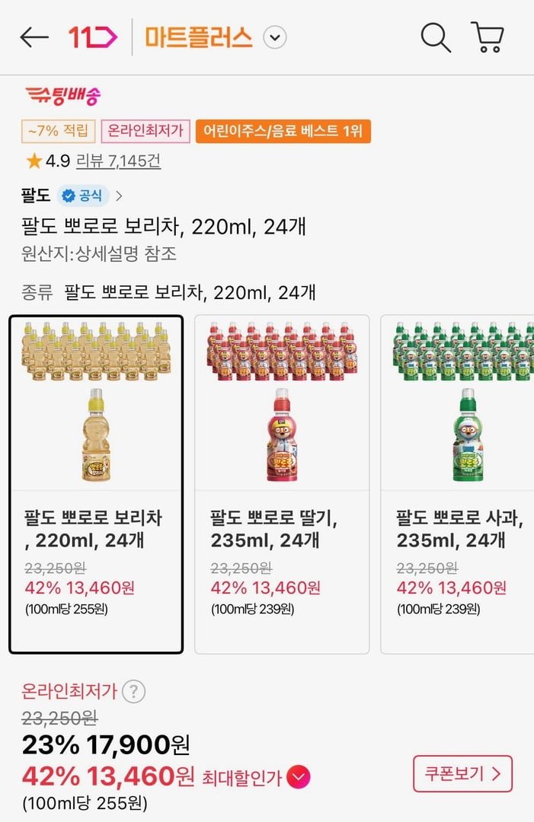Tap the question mark help icon
The height and width of the screenshot is (822, 534).
(x=133, y=692)
